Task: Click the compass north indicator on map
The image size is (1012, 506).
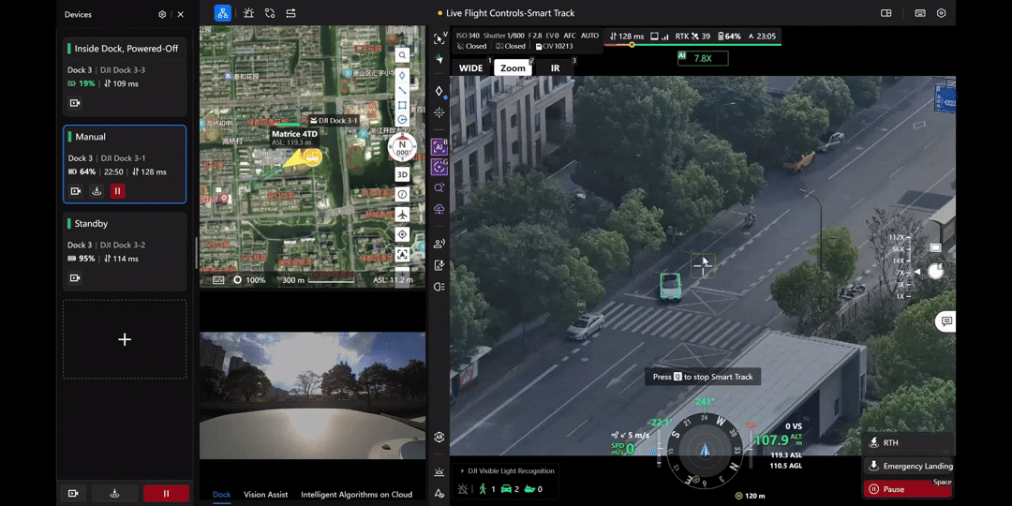Action: point(402,148)
